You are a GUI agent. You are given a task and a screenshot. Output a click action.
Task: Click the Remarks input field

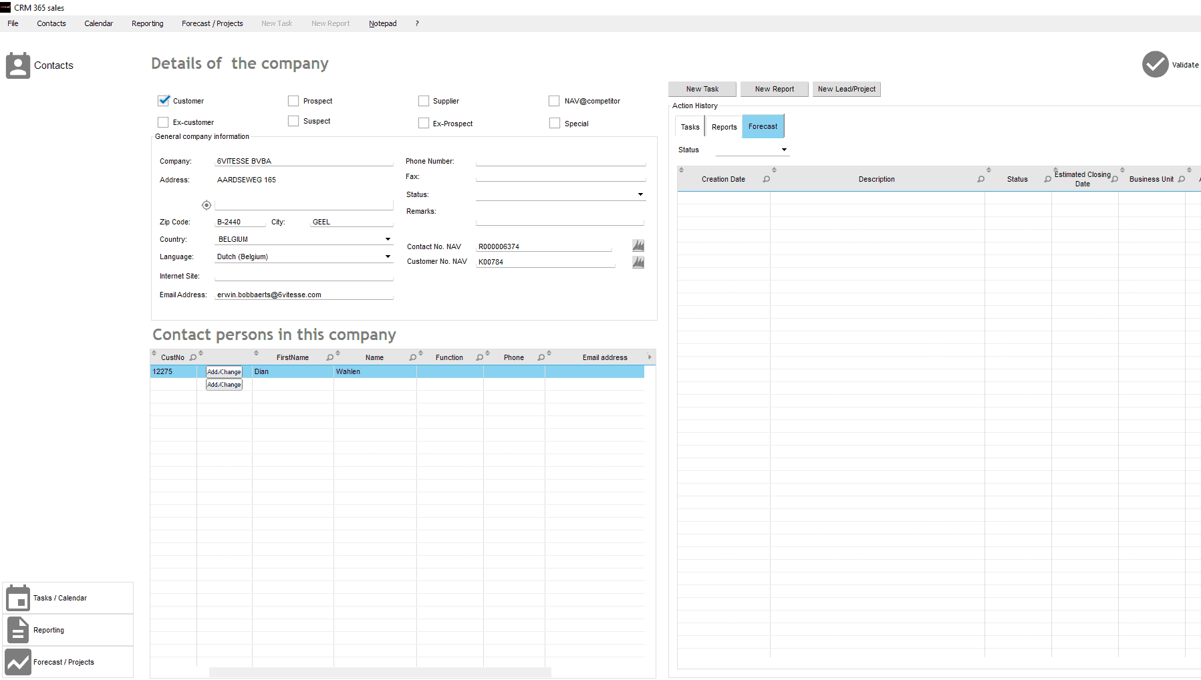click(x=560, y=220)
